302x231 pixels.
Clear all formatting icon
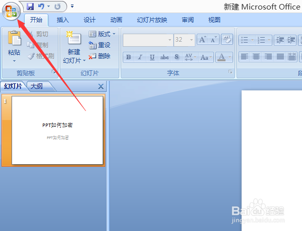click(x=227, y=39)
